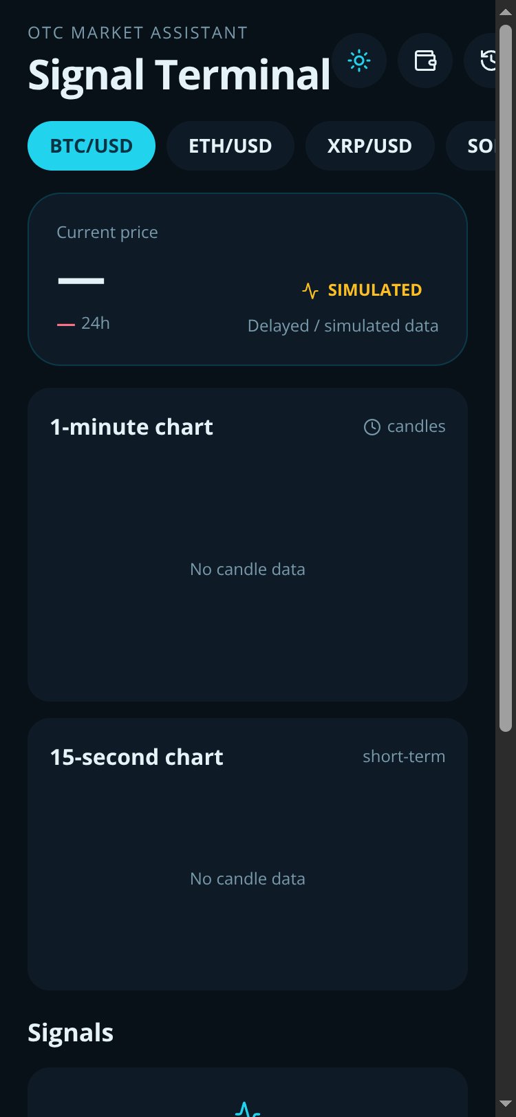Switch to the ETH/USD pair
Viewport: 516px width, 1117px height.
(230, 146)
